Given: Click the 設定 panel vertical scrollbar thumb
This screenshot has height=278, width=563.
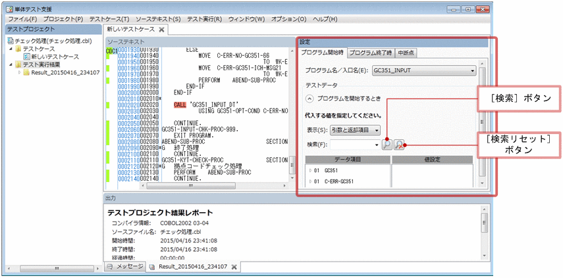Looking at the screenshot, I should [482, 122].
